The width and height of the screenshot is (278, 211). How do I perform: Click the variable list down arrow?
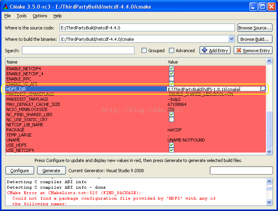[269, 152]
